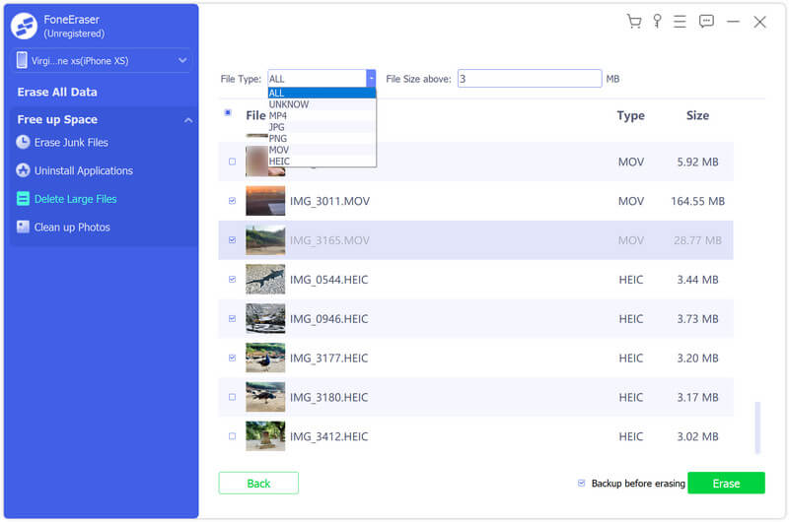Click the Erase Junk Files clock icon
Screen dimensions: 789x522
coord(23,143)
